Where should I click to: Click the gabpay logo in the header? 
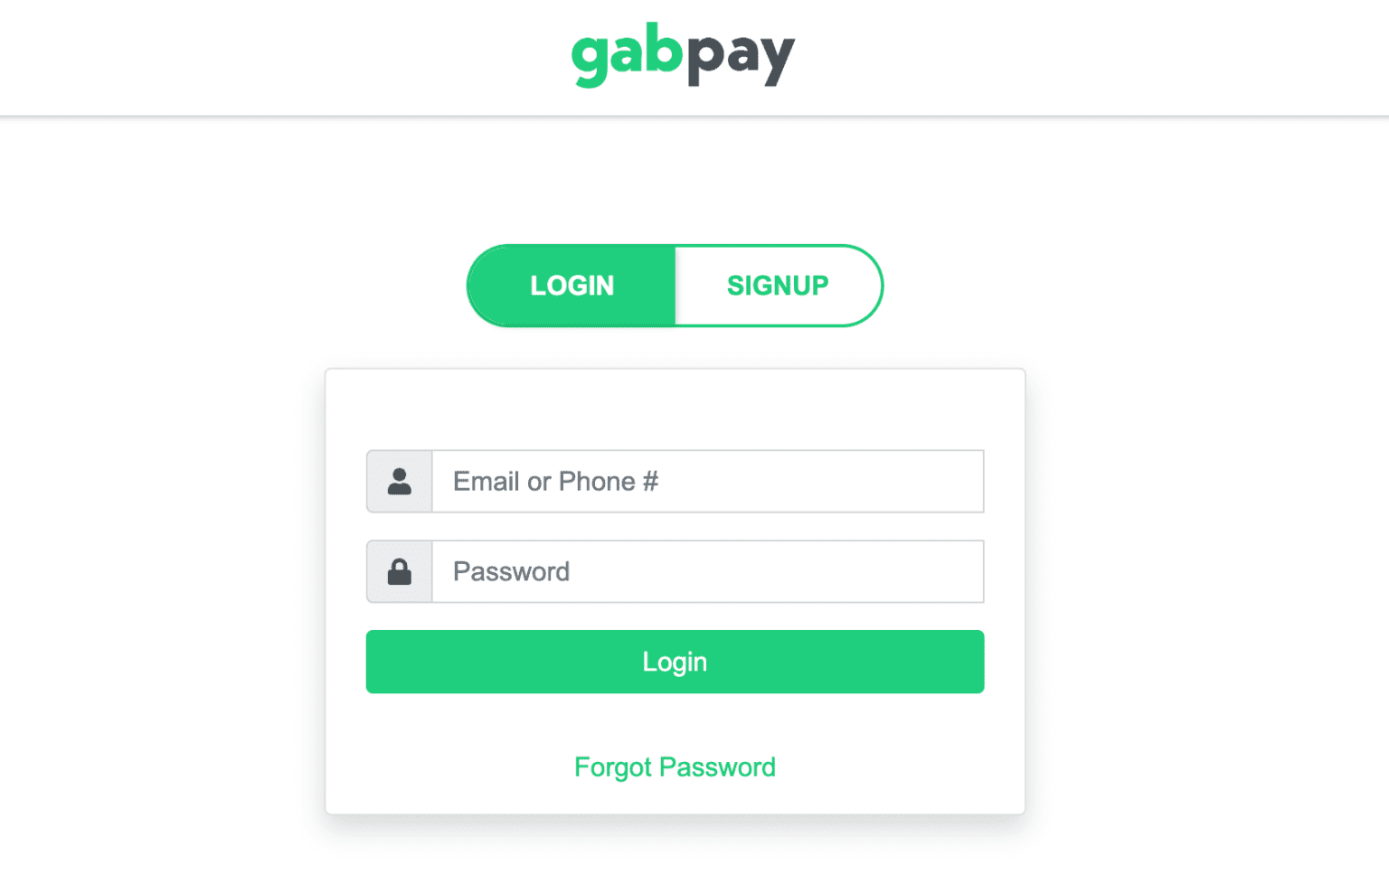pos(683,54)
